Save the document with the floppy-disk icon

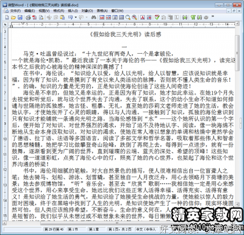coord(20,18)
